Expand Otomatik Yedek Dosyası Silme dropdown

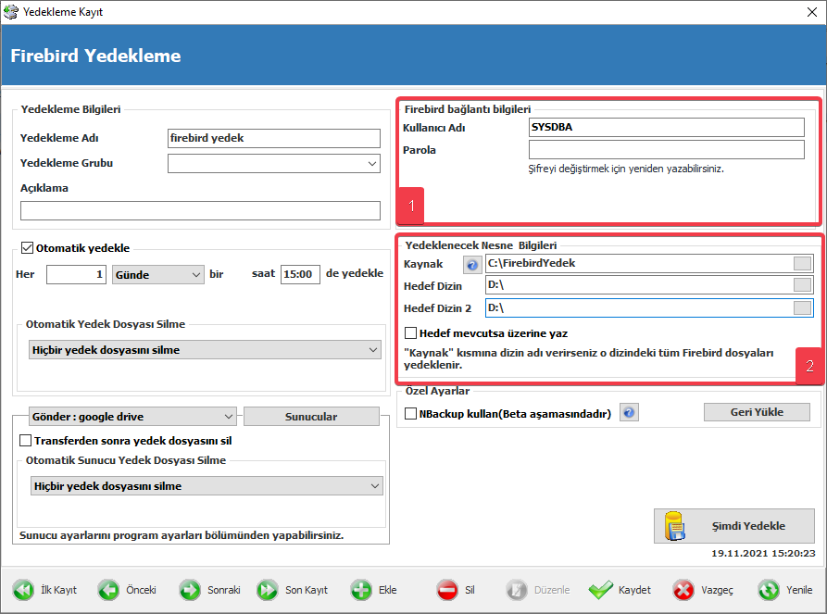click(x=205, y=350)
